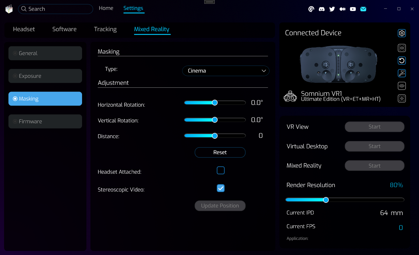Minimize the application window

pyautogui.click(x=386, y=9)
